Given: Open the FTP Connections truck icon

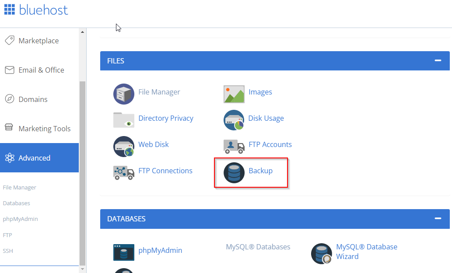Looking at the screenshot, I should pos(124,173).
